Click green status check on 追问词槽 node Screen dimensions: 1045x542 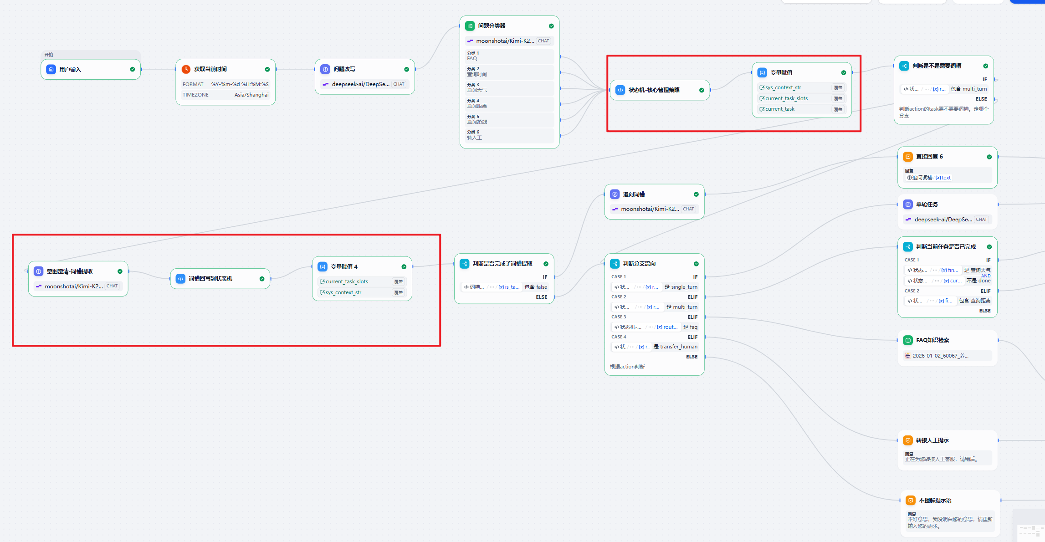(696, 194)
